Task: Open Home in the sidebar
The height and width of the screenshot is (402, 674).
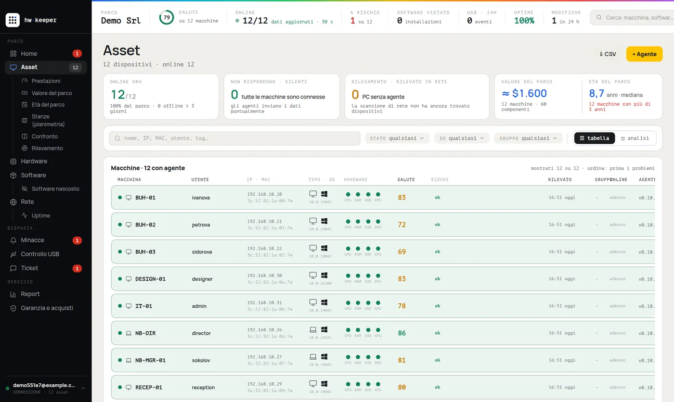Action: pos(46,53)
